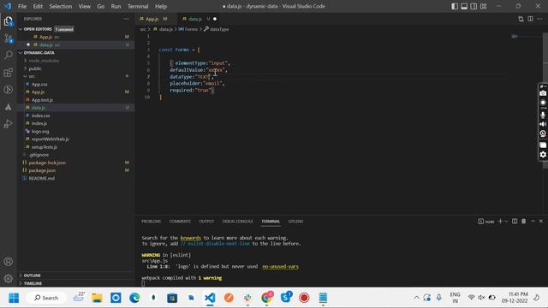Image resolution: width=548 pixels, height=308 pixels.
Task: Switch to the GitLens panel tab
Action: click(x=295, y=222)
